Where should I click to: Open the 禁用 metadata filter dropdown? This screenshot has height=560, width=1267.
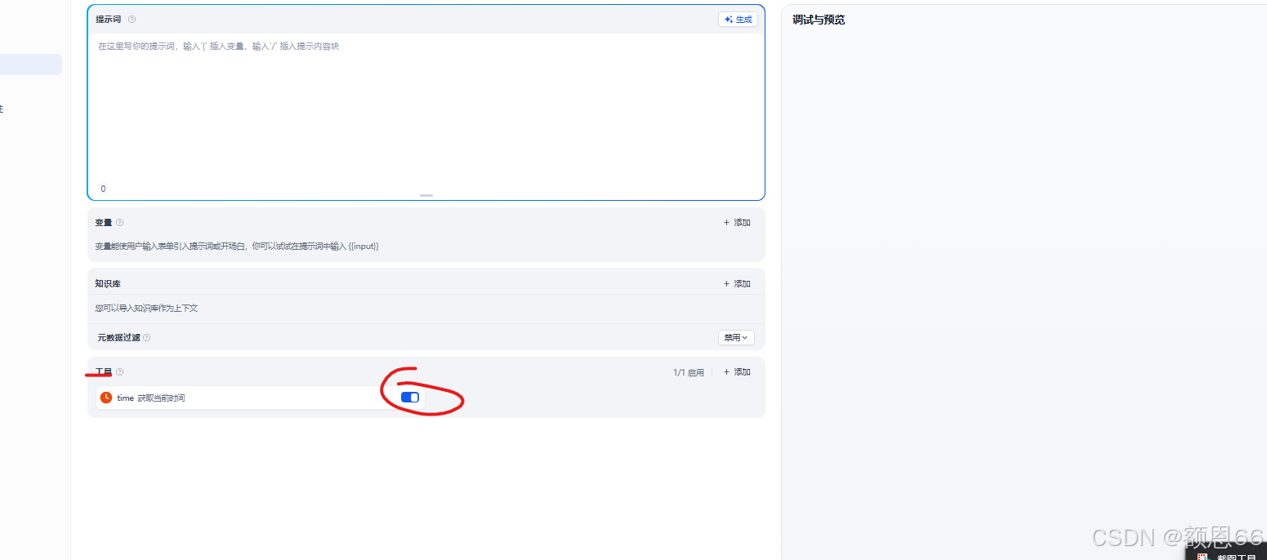[x=736, y=337]
